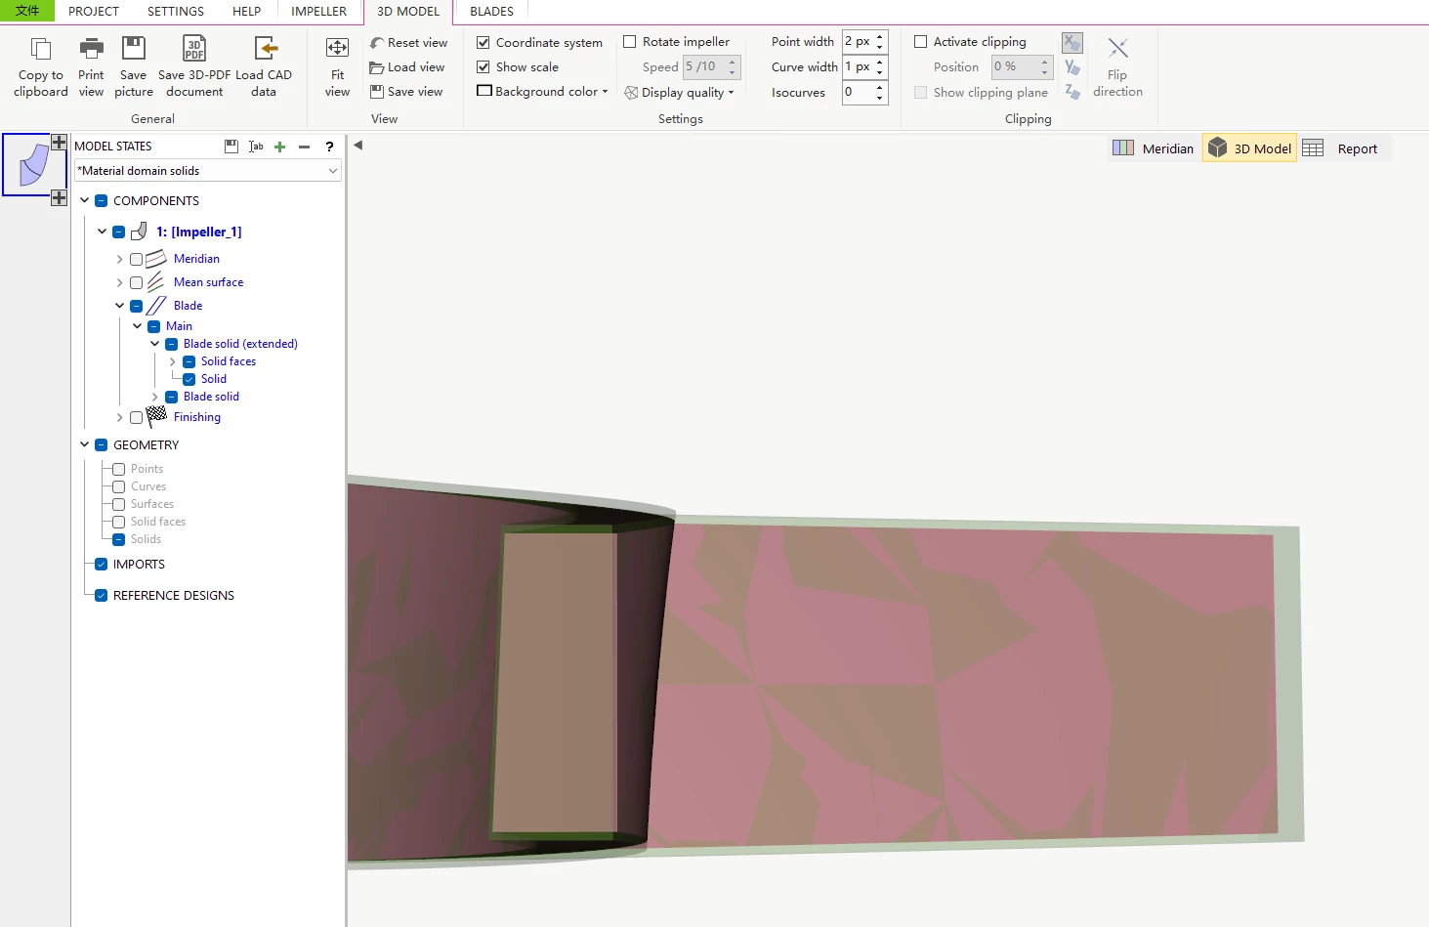Screen dimensions: 1429x927
Task: Check Finishing component checkbox
Action: (136, 418)
